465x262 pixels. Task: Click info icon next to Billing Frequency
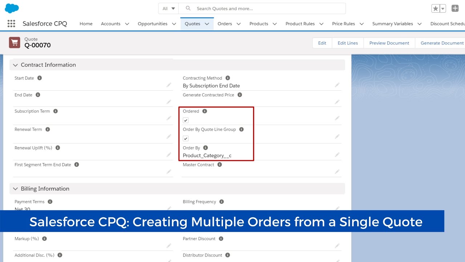pyautogui.click(x=222, y=202)
